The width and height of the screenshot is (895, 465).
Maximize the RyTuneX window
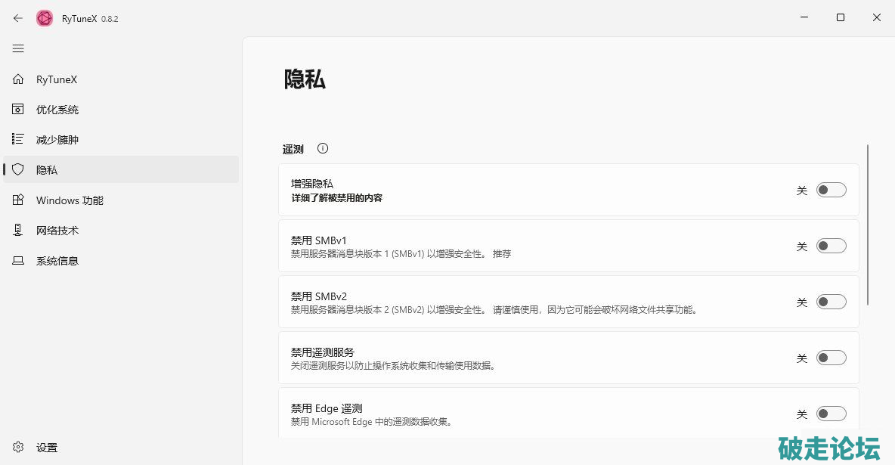tap(841, 18)
